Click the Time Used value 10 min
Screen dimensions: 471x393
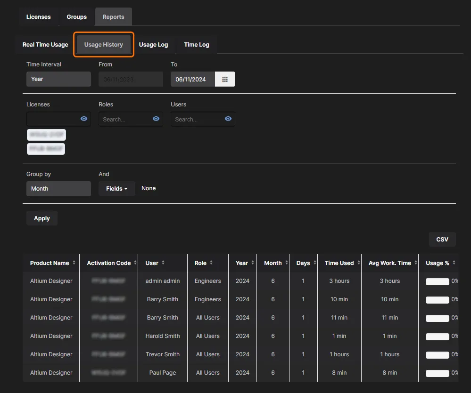click(x=339, y=299)
